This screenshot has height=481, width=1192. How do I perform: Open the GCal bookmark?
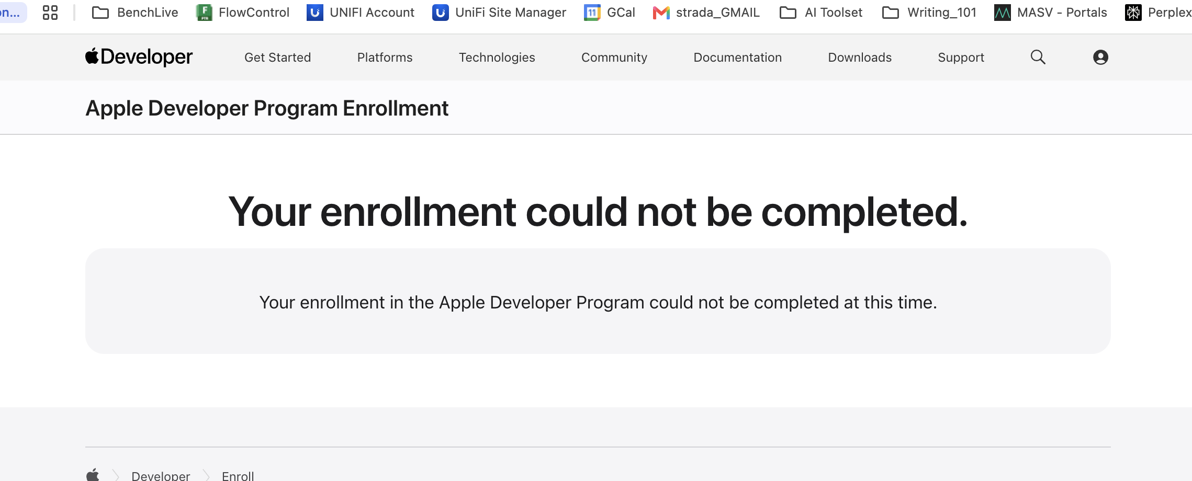pyautogui.click(x=610, y=13)
